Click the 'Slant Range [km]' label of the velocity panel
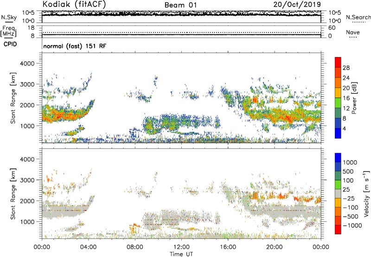Screen dimensions: 371x257 pos(13,193)
